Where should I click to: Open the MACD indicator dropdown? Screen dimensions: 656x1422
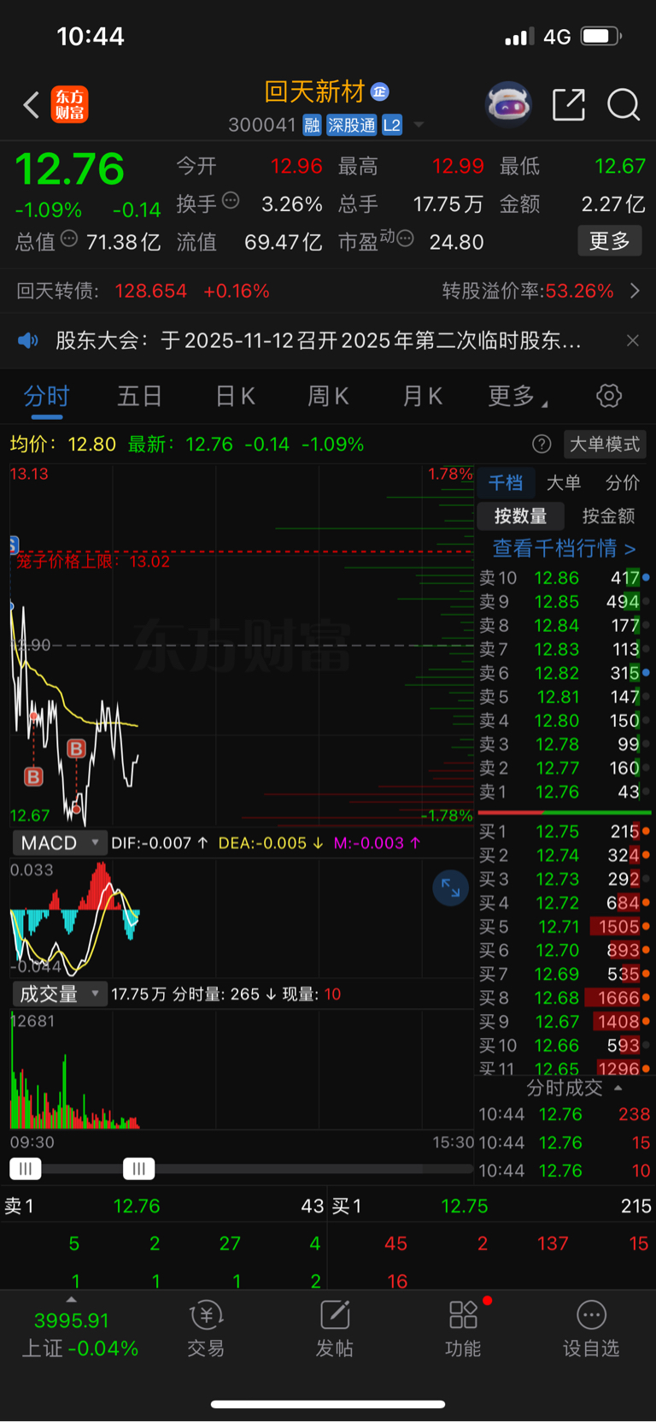[x=59, y=843]
